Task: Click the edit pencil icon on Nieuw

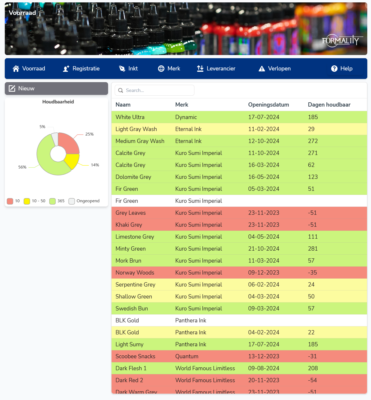Action: pos(12,89)
